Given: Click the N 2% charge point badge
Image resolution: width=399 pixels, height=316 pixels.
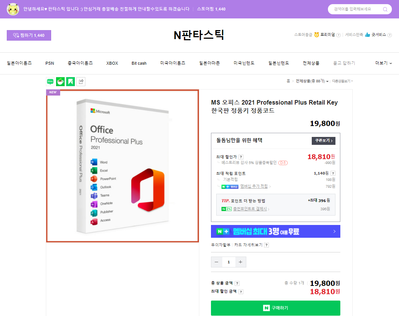Looking at the screenshot, I should [x=226, y=209].
